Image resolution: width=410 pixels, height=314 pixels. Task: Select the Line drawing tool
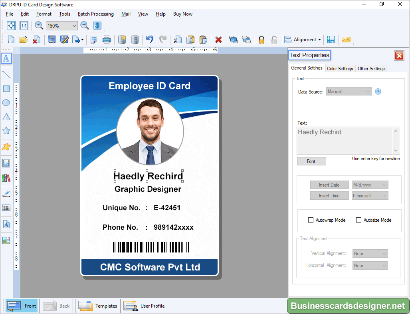(x=6, y=75)
